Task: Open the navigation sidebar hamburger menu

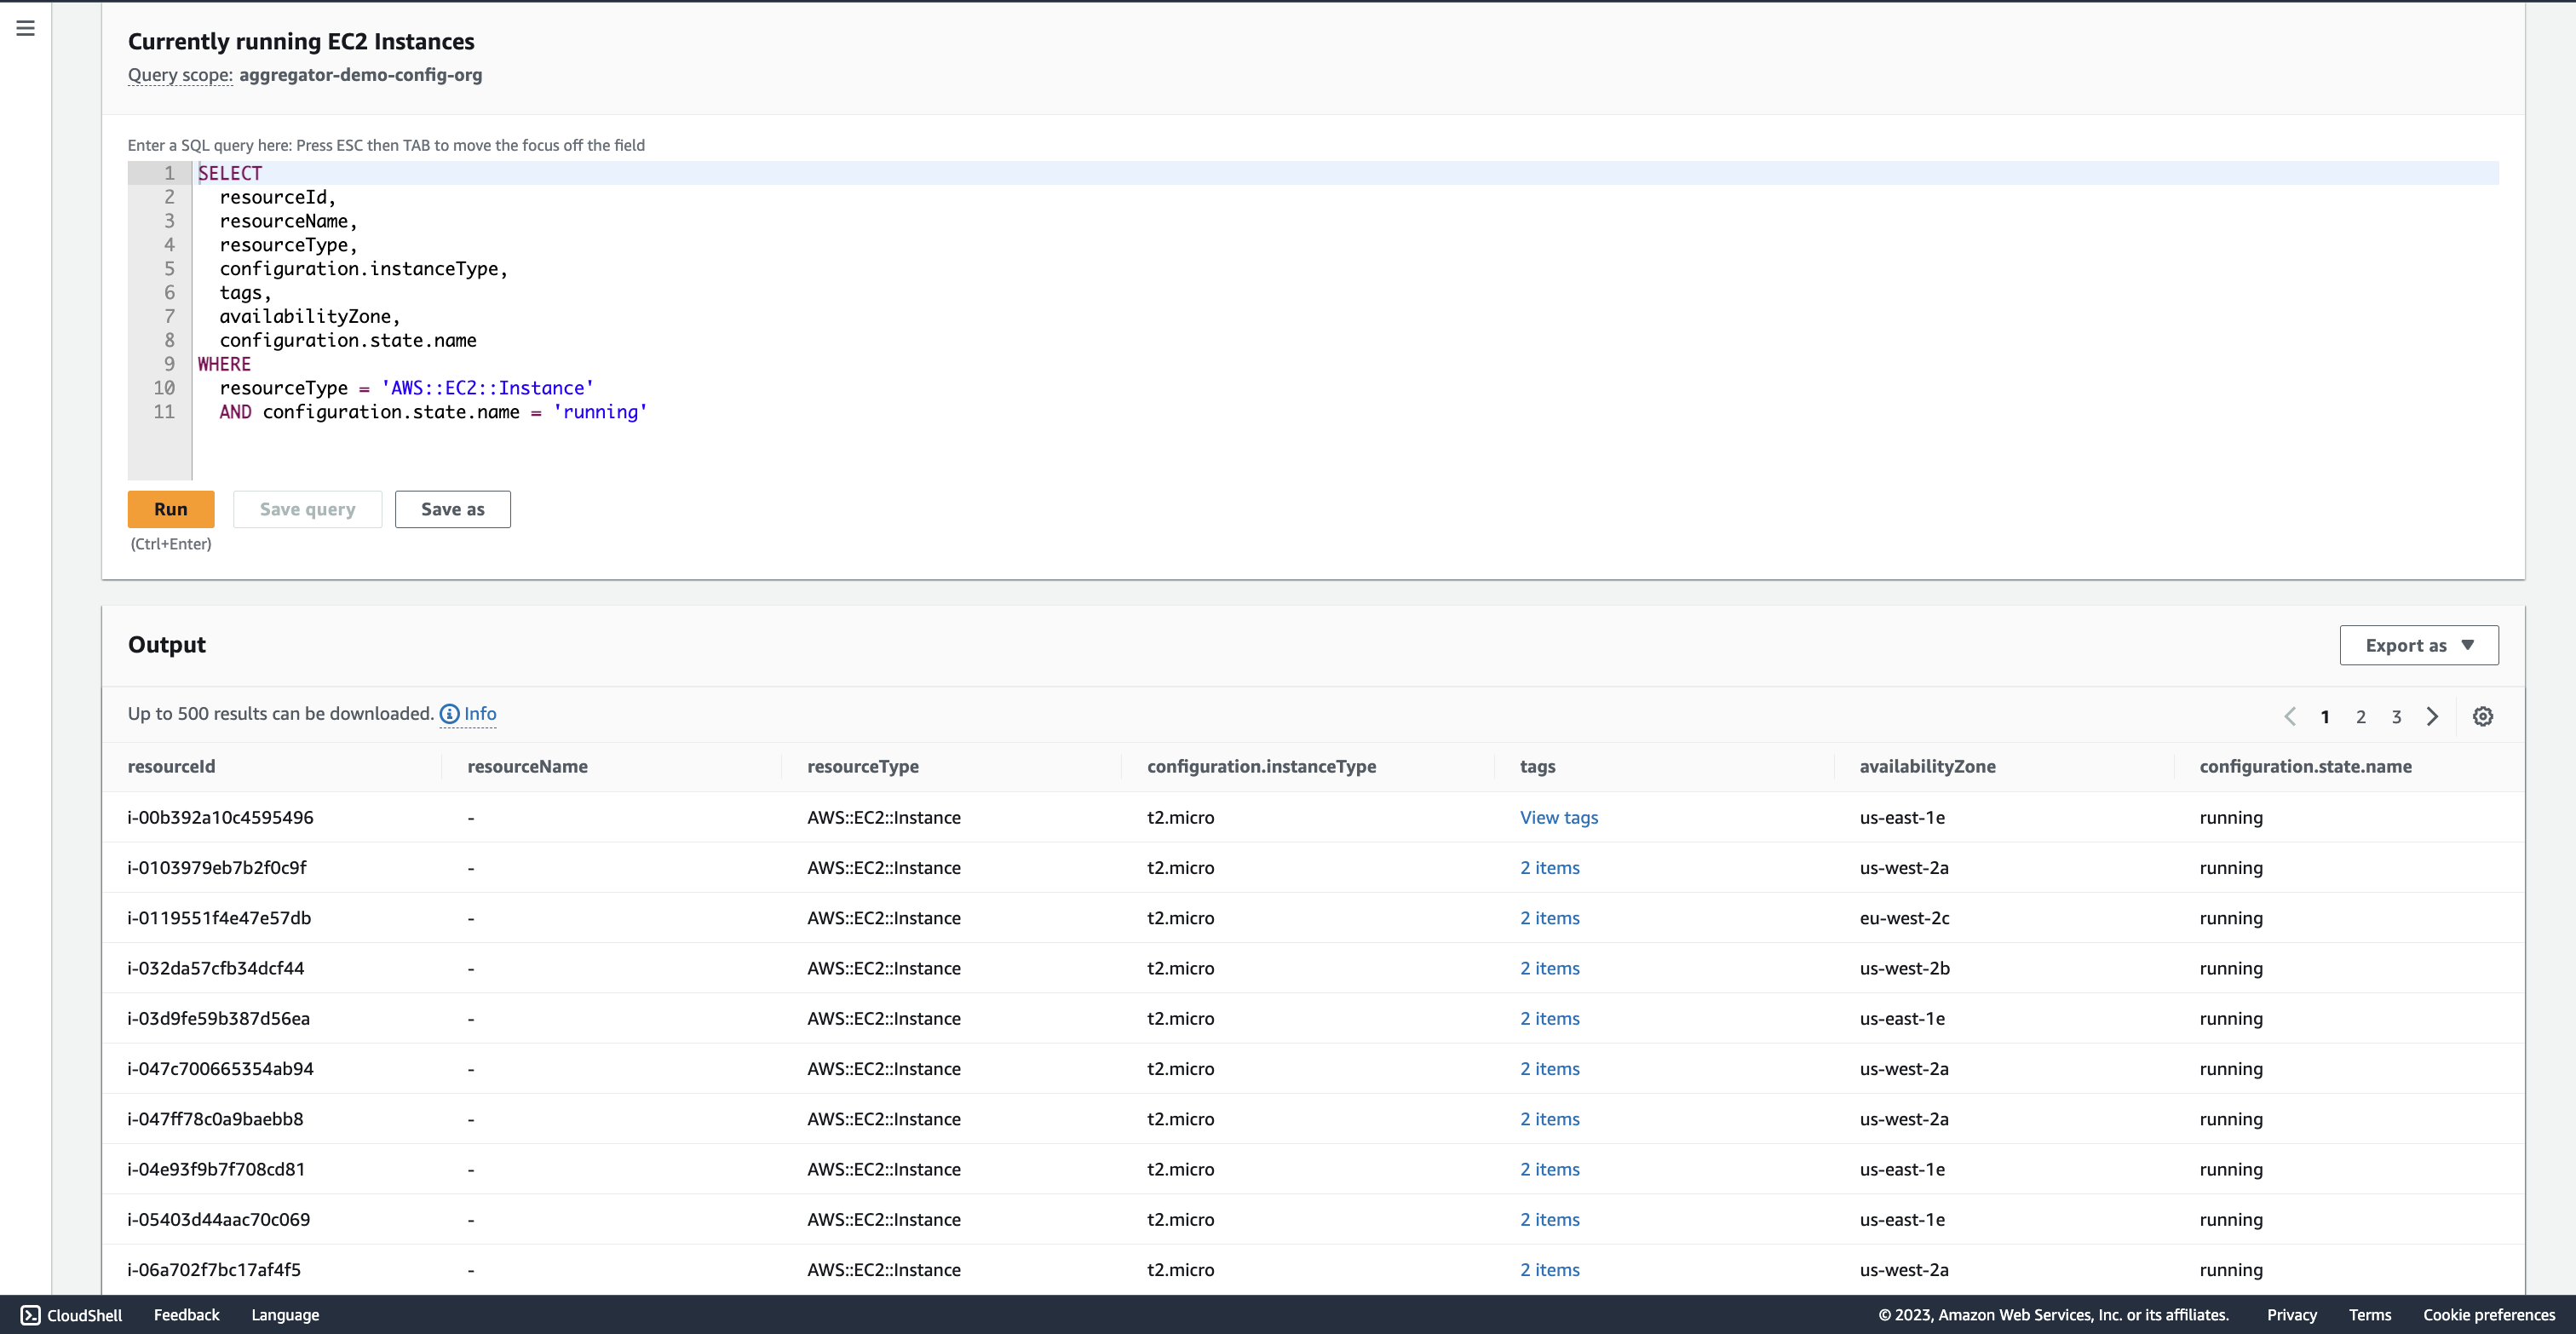Action: pyautogui.click(x=25, y=28)
